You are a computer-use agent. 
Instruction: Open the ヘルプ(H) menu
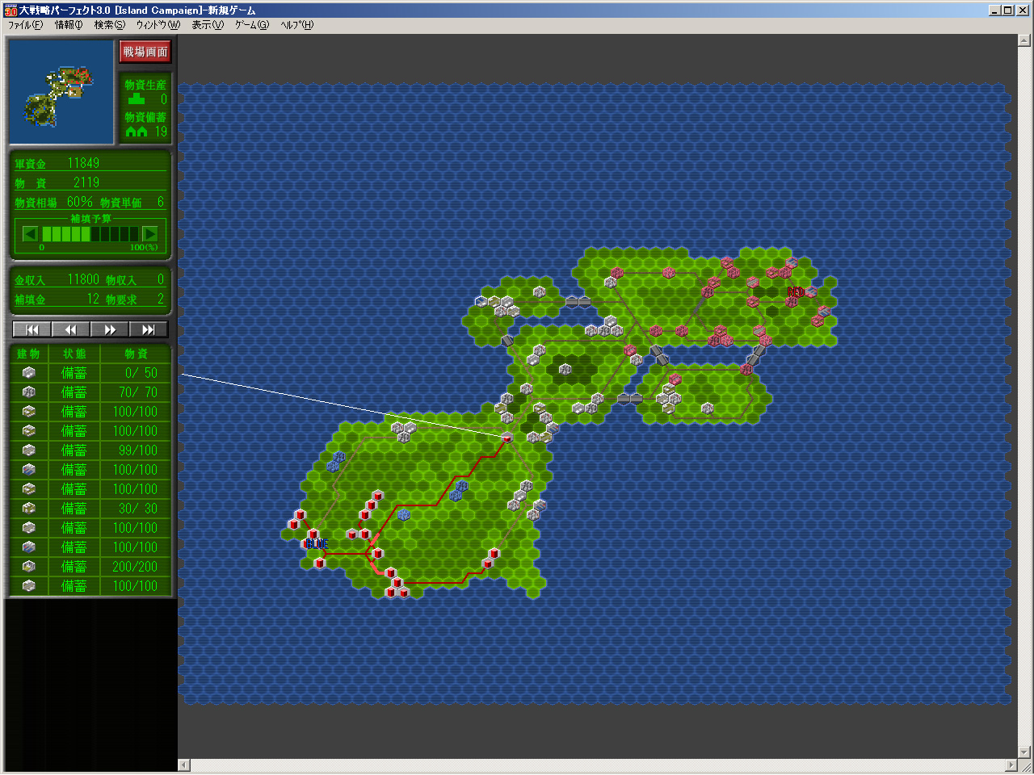click(297, 25)
